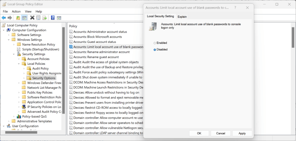This screenshot has width=296, height=141.
Task: Collapse the Security Settings node
Action: (14, 54)
